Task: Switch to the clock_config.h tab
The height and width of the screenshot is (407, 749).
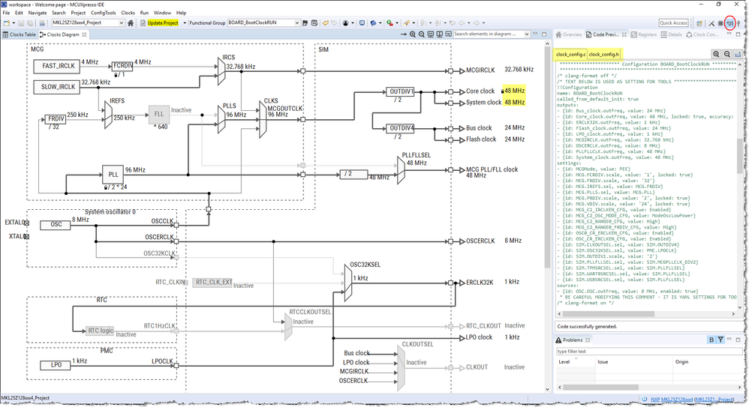Action: [x=603, y=55]
